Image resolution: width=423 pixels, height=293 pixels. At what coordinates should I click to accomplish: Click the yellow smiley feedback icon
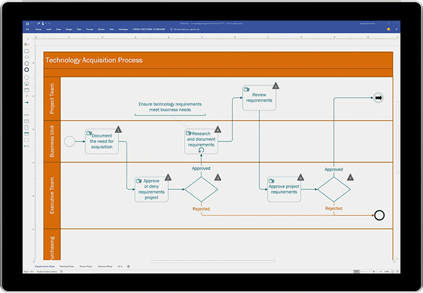389,29
